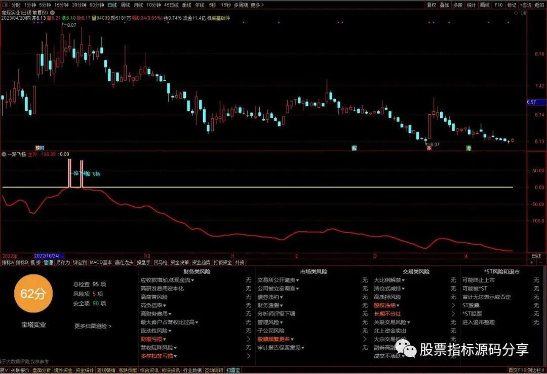Open the 关联报价 bottom tab
Screen dimensions: 547x374
[20, 370]
